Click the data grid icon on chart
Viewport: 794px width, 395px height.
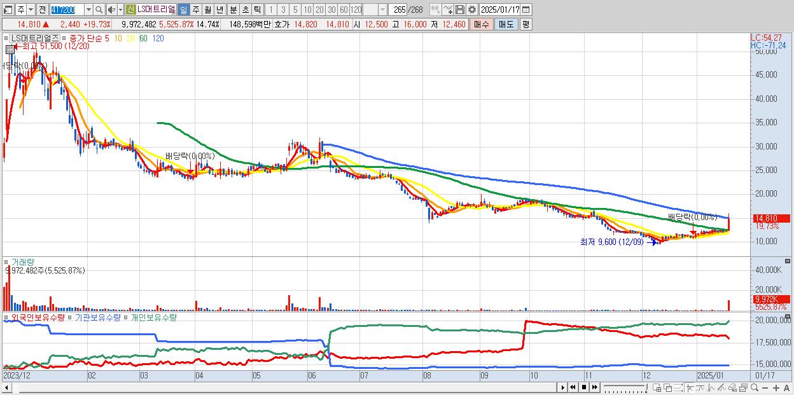tap(10, 49)
